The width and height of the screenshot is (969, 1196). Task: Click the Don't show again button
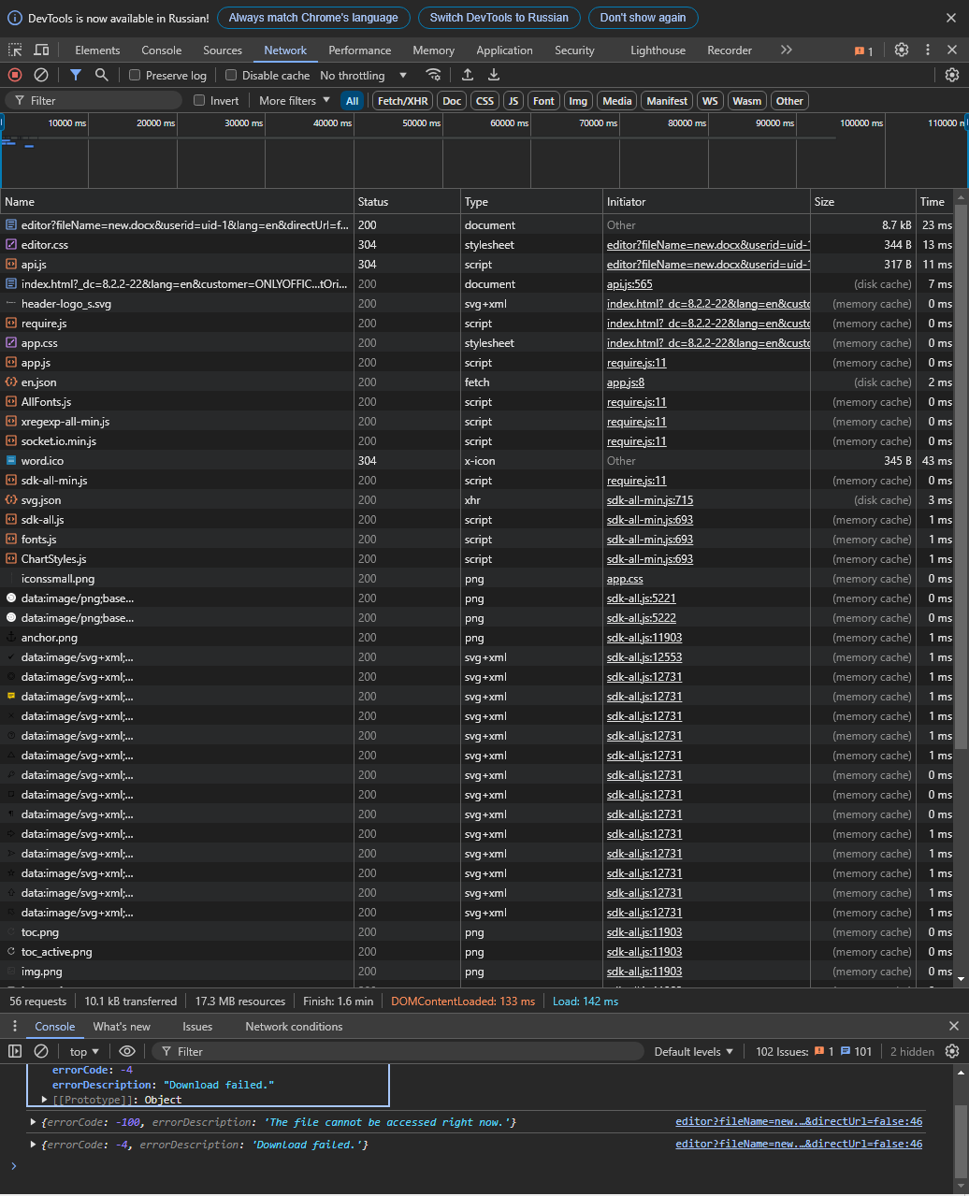point(643,18)
